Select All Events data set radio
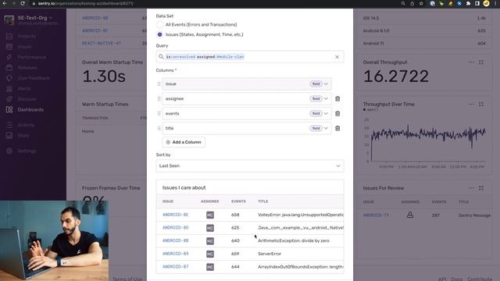This screenshot has width=500, height=281. (x=159, y=24)
